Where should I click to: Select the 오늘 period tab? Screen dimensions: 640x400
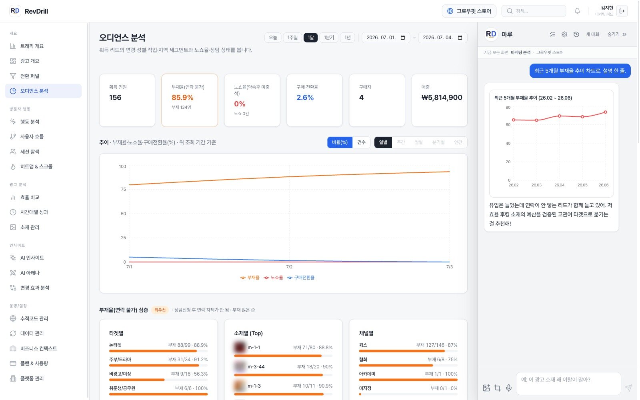pyautogui.click(x=273, y=38)
